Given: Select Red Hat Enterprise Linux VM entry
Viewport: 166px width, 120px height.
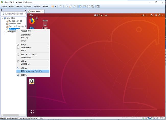Looking at the screenshot, I should click(x=17, y=26).
